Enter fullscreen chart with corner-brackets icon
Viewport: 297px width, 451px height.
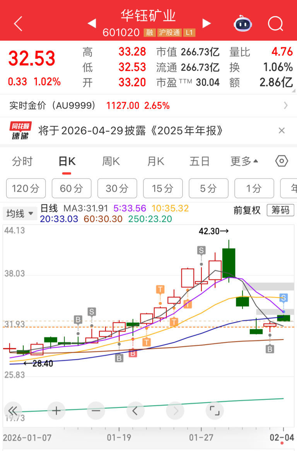point(215,411)
